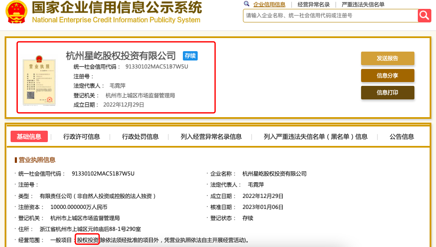The image size is (436, 247).
Task: Click the national emblem logo
Action: click(x=17, y=12)
